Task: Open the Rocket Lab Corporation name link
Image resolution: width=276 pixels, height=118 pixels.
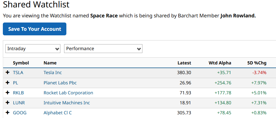Action: (68, 93)
